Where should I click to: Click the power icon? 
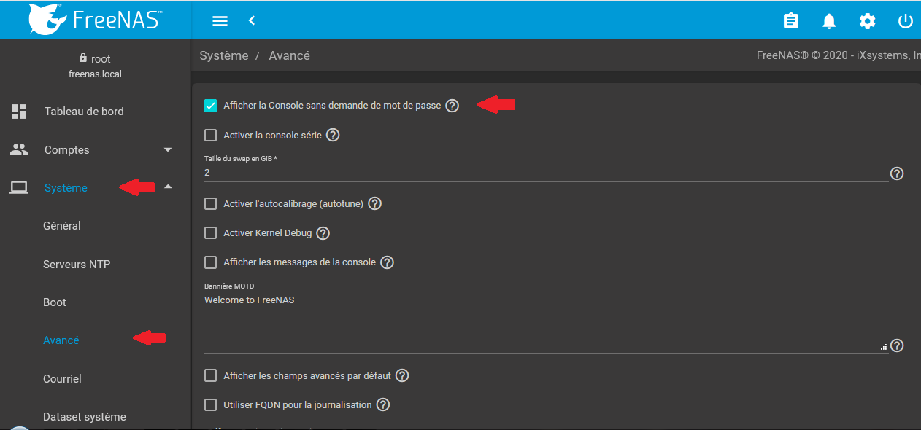905,21
